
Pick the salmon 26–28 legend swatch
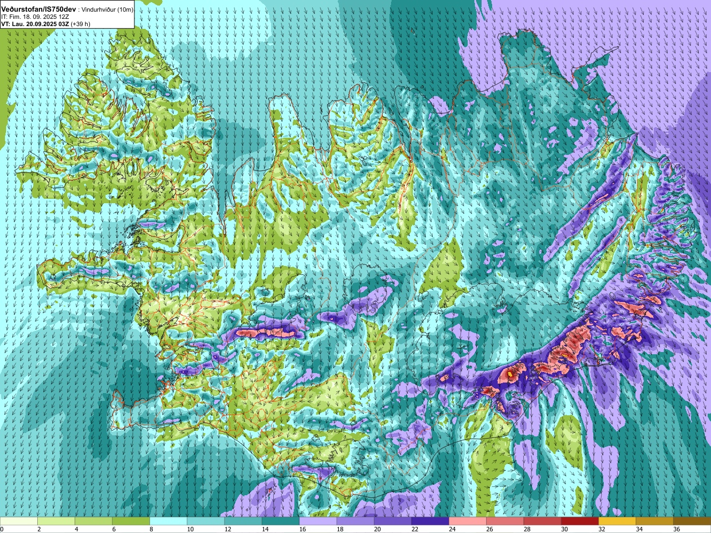tap(505, 521)
